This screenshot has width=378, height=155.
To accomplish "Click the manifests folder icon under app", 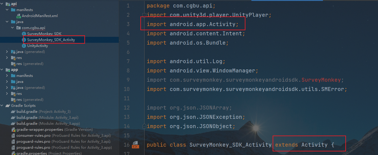I will [x=13, y=76].
